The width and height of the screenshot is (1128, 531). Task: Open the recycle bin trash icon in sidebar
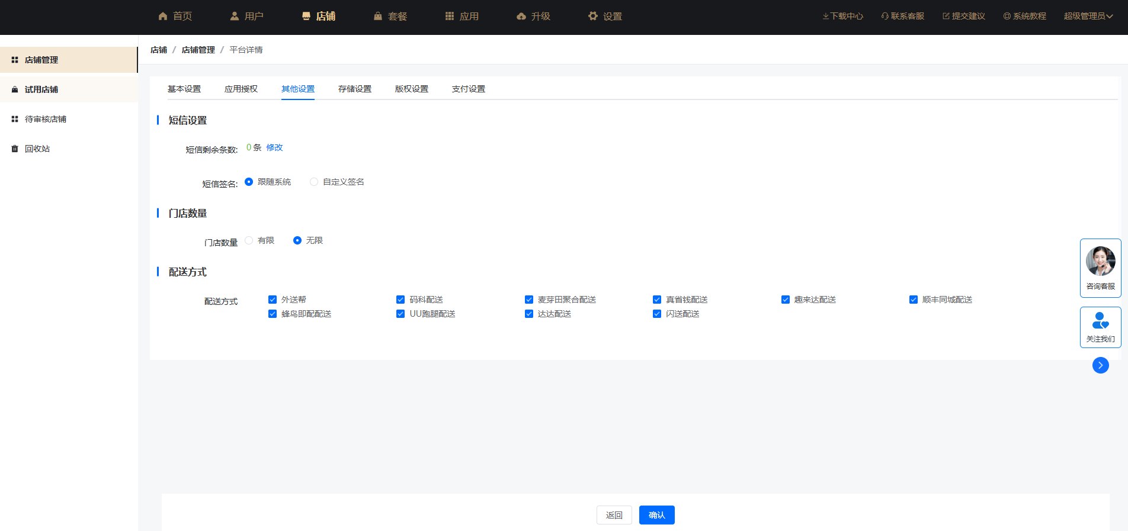click(x=15, y=149)
